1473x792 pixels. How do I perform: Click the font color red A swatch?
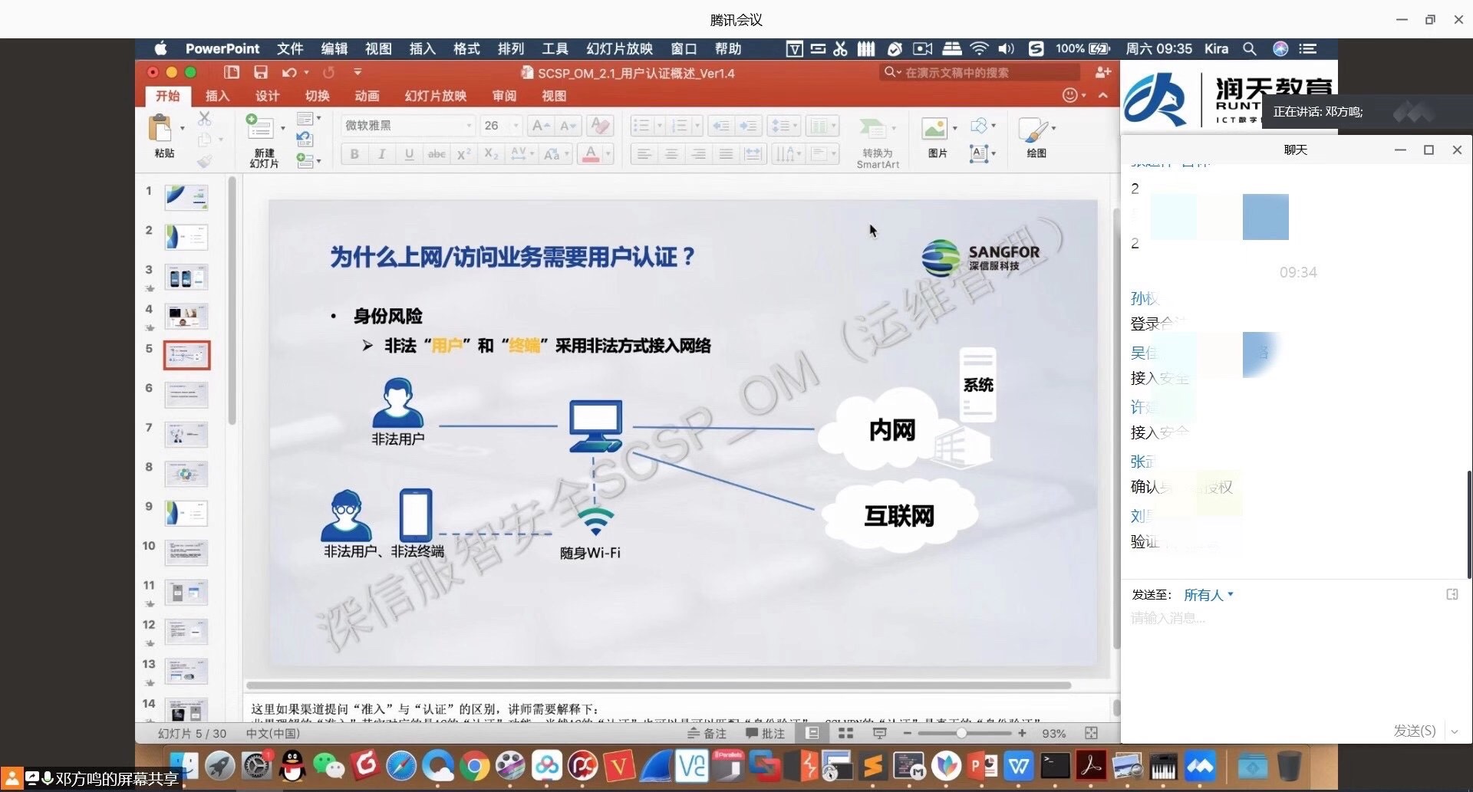[x=591, y=154]
